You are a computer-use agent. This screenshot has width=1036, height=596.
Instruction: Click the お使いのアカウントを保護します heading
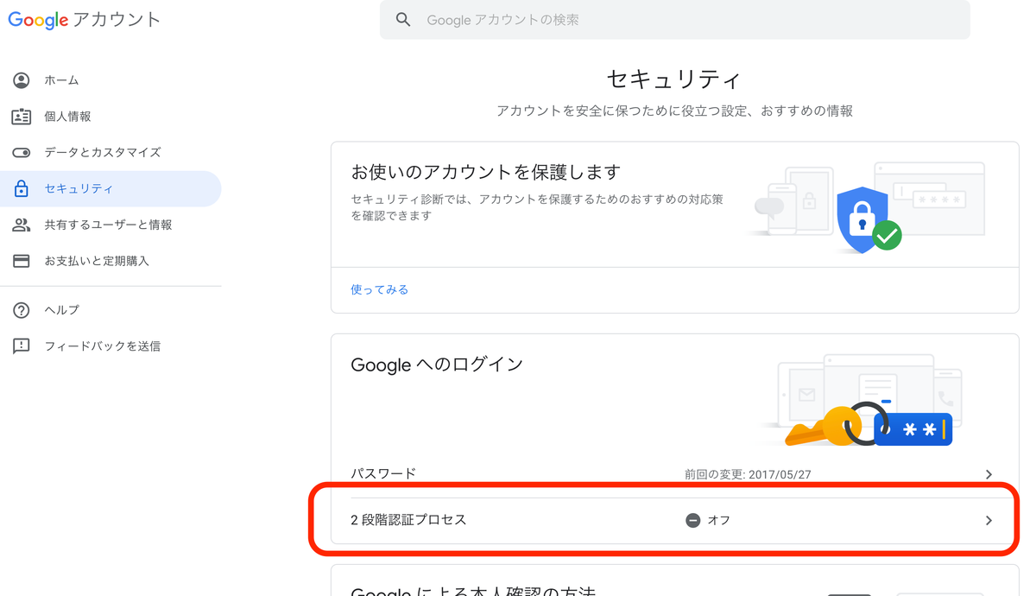click(x=486, y=172)
